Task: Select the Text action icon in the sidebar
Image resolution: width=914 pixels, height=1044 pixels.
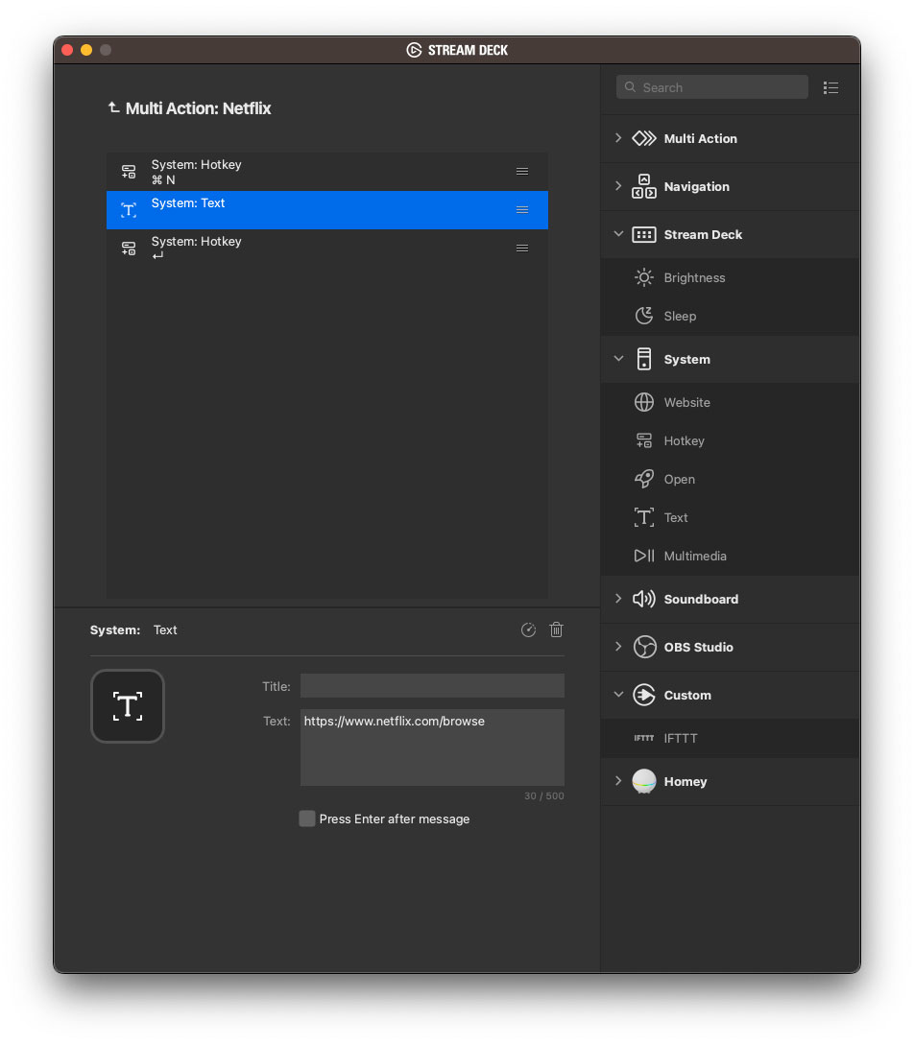Action: 643,517
